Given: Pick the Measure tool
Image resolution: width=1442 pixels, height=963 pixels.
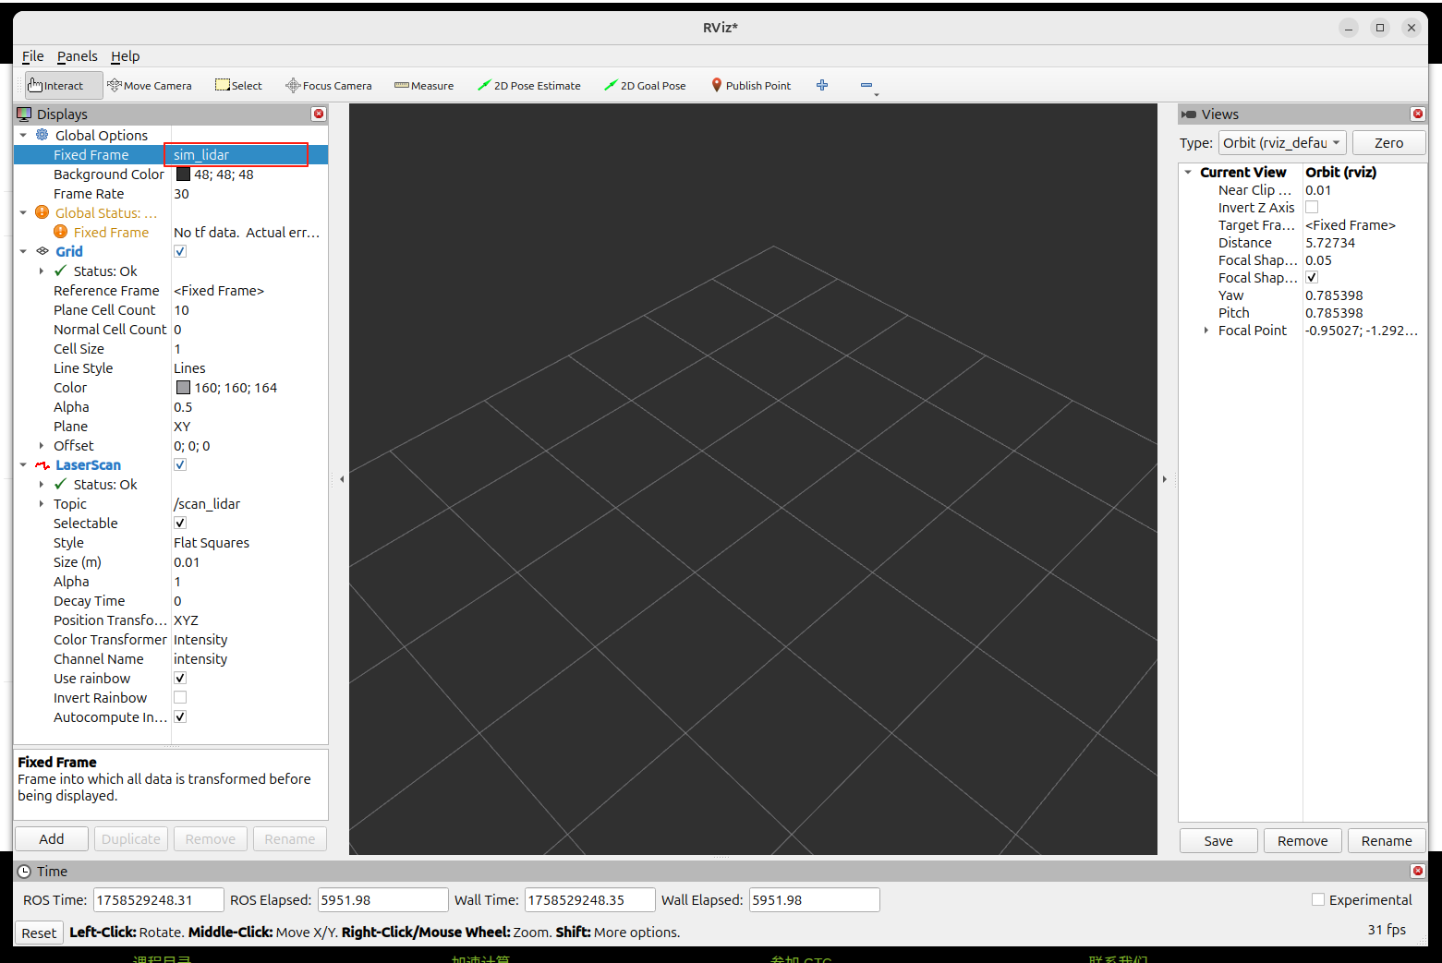Looking at the screenshot, I should click(424, 86).
